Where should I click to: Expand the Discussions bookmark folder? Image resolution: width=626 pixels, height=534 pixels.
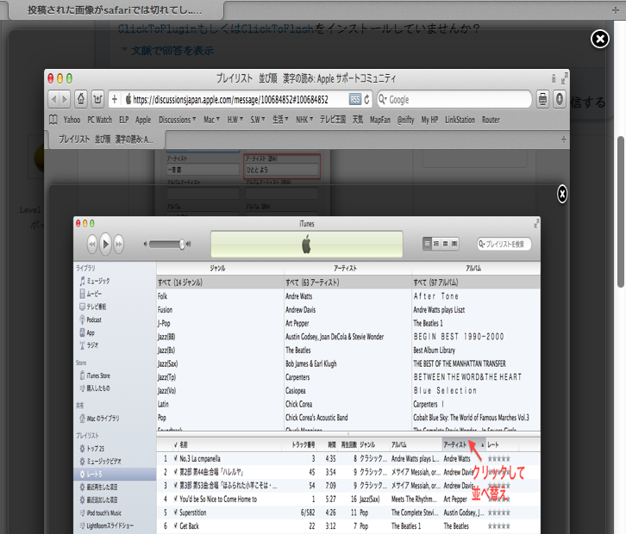pos(178,120)
